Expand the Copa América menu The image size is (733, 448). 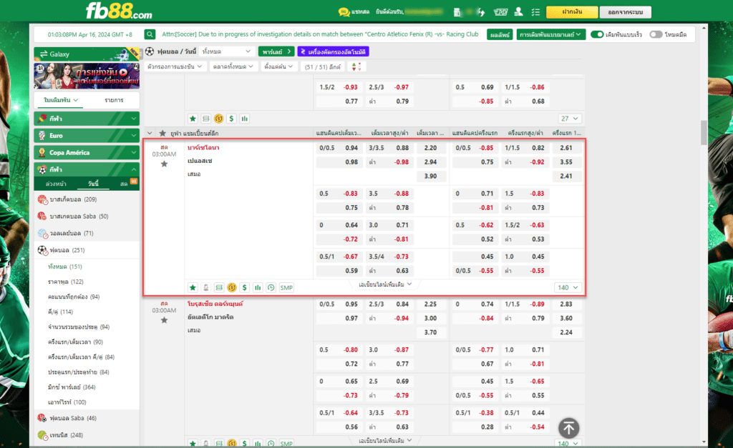pos(87,152)
